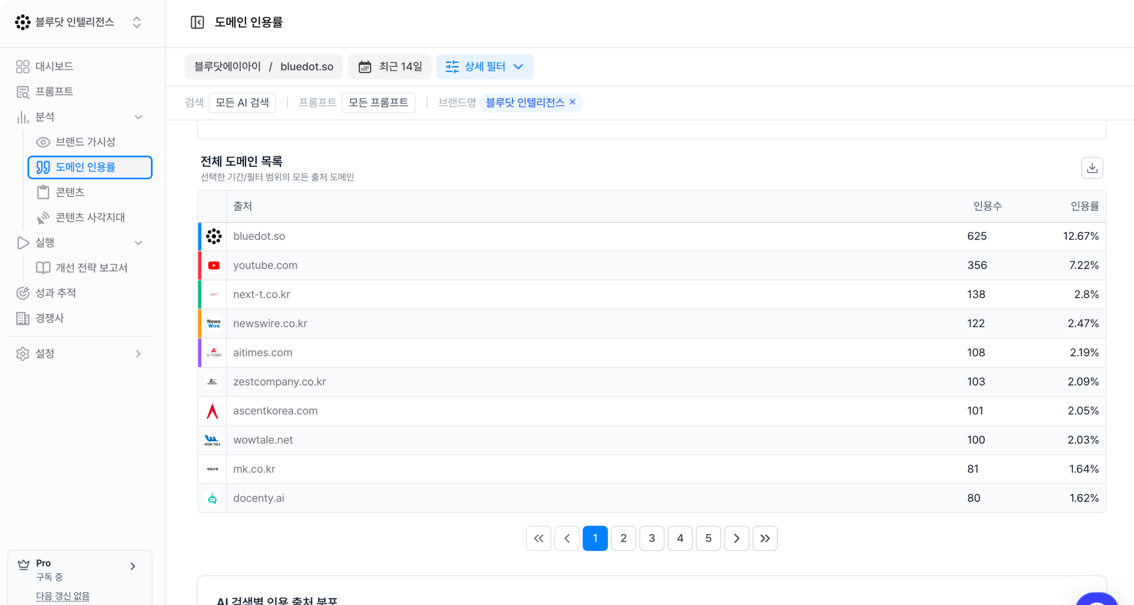Click the 356 citation count for youtube.com
This screenshot has height=605, width=1134.
pyautogui.click(x=977, y=266)
